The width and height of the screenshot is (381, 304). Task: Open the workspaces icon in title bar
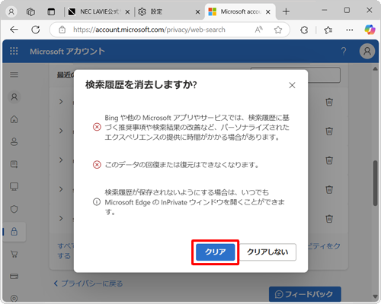30,11
